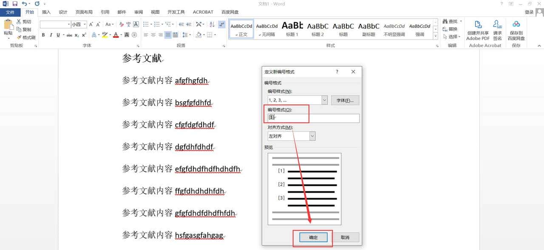Click the 字体 button in the dialog
The width and height of the screenshot is (544, 250).
point(345,100)
